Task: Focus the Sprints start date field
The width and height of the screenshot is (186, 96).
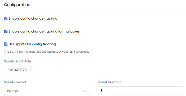Action: pyautogui.click(x=17, y=70)
